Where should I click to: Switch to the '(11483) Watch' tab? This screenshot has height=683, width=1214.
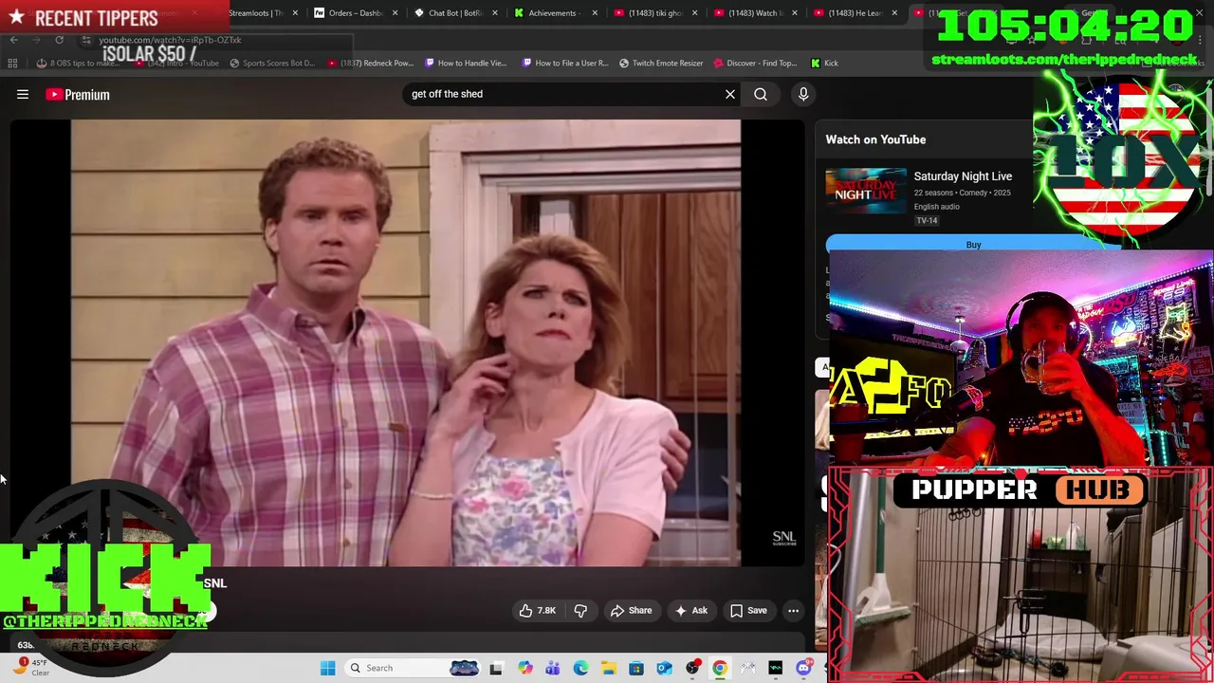755,13
